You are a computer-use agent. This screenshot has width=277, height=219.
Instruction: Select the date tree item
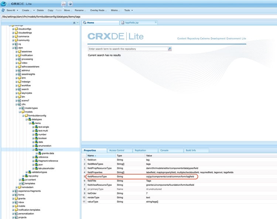click(41, 142)
